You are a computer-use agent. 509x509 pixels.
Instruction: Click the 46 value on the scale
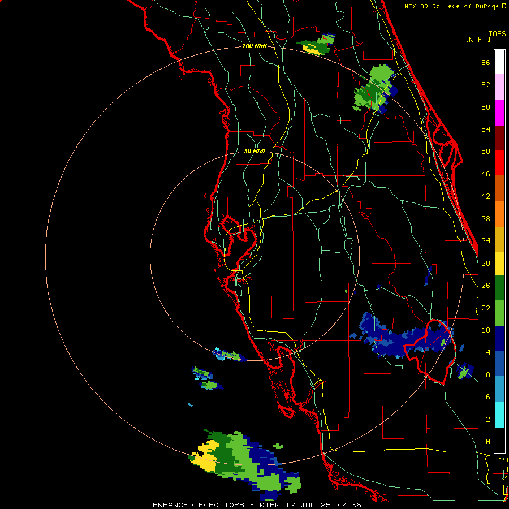[x=486, y=174]
